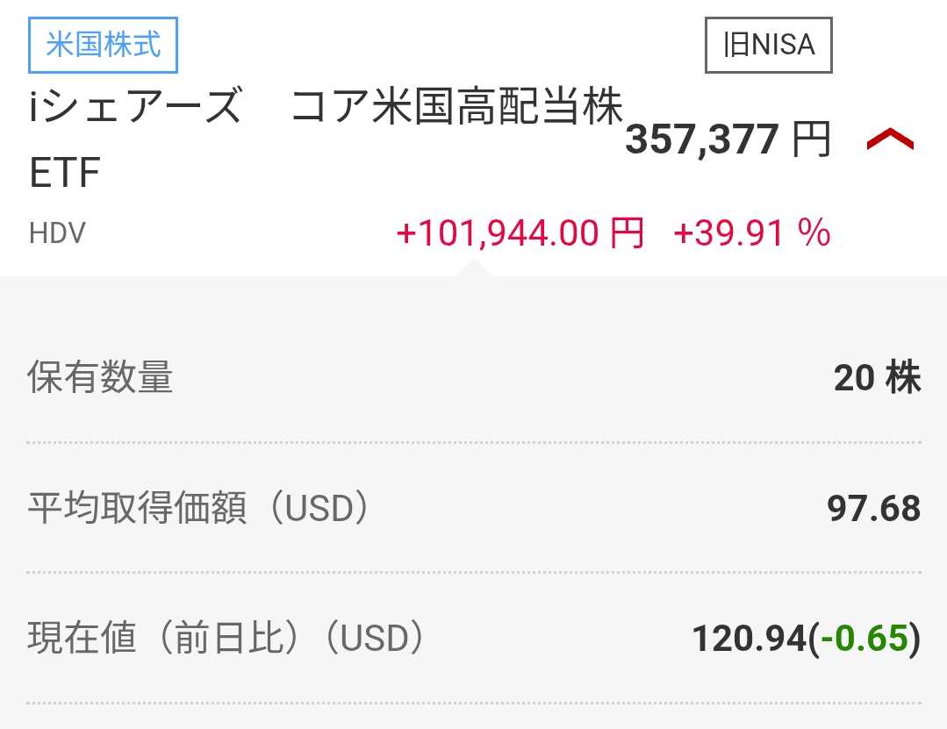Tap the 旧NISA account badge
The image size is (947, 729).
point(768,45)
